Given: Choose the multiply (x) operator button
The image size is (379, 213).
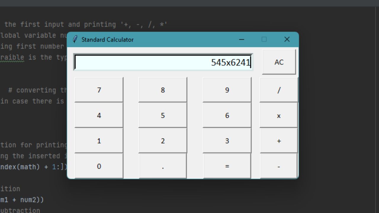Looking at the screenshot, I should 279,115.
